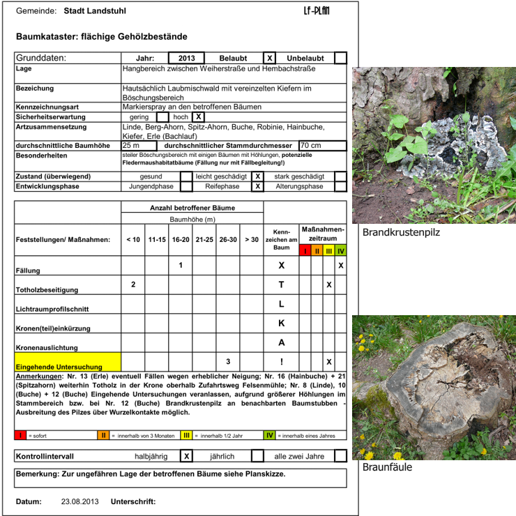This screenshot has height=516, width=516.
Task: Check the alle zwei Jahre box
Action: pos(340,456)
